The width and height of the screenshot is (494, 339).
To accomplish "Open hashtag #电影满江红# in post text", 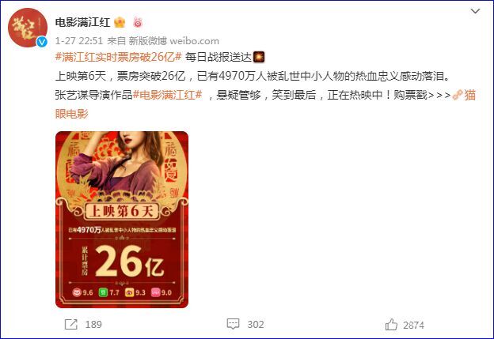I will click(x=167, y=95).
